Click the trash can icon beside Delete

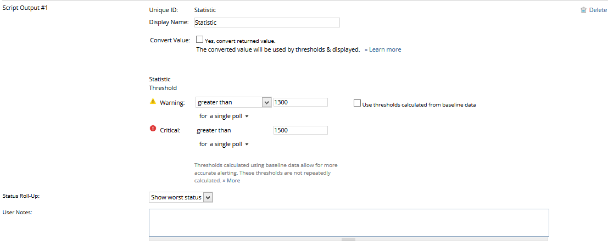(583, 10)
